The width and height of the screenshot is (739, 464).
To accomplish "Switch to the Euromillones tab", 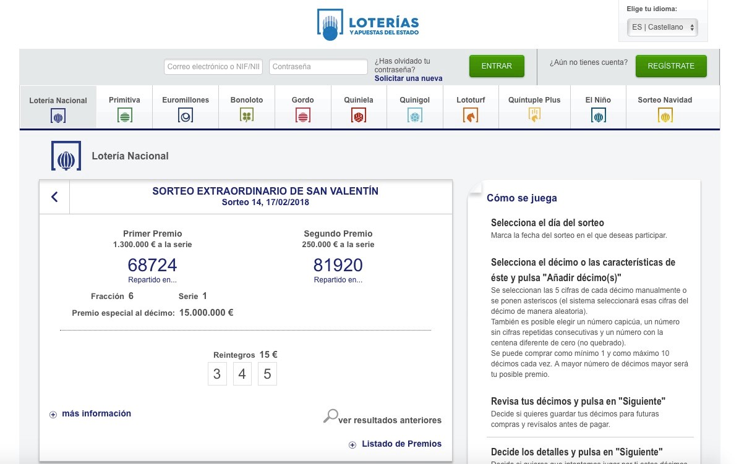I will click(186, 107).
